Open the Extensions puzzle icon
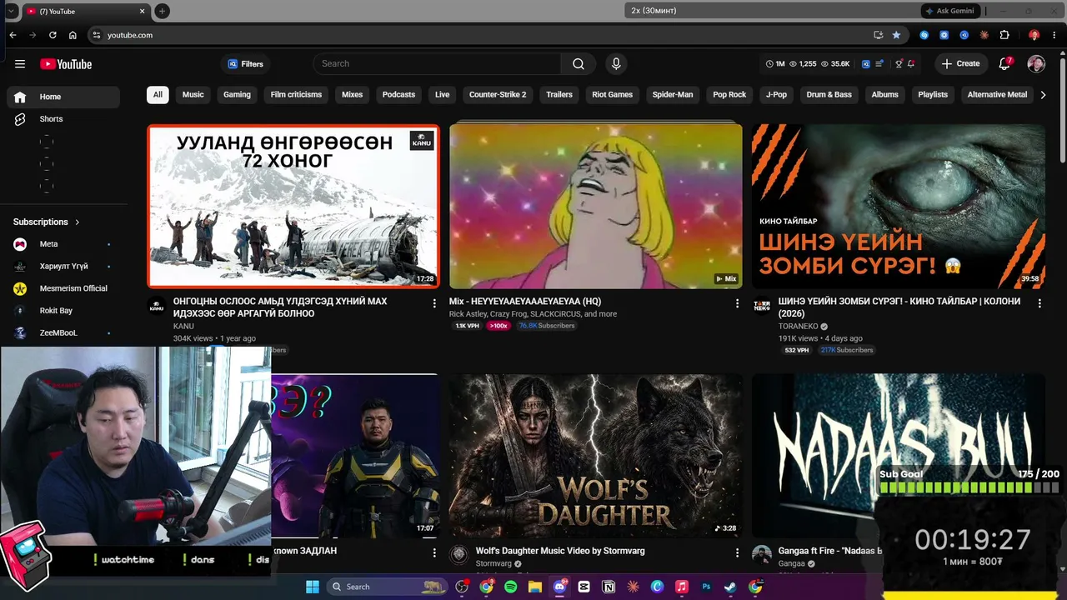 click(1004, 35)
